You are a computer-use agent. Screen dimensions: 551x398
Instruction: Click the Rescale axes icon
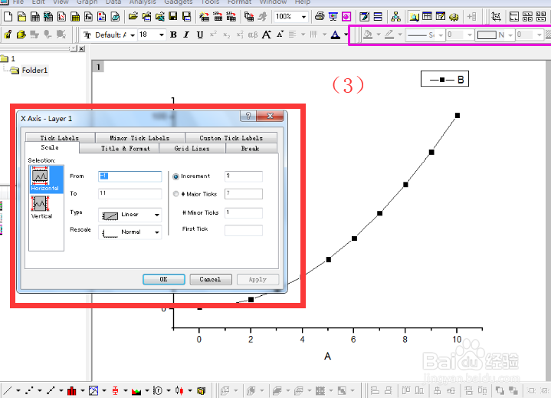point(496,16)
